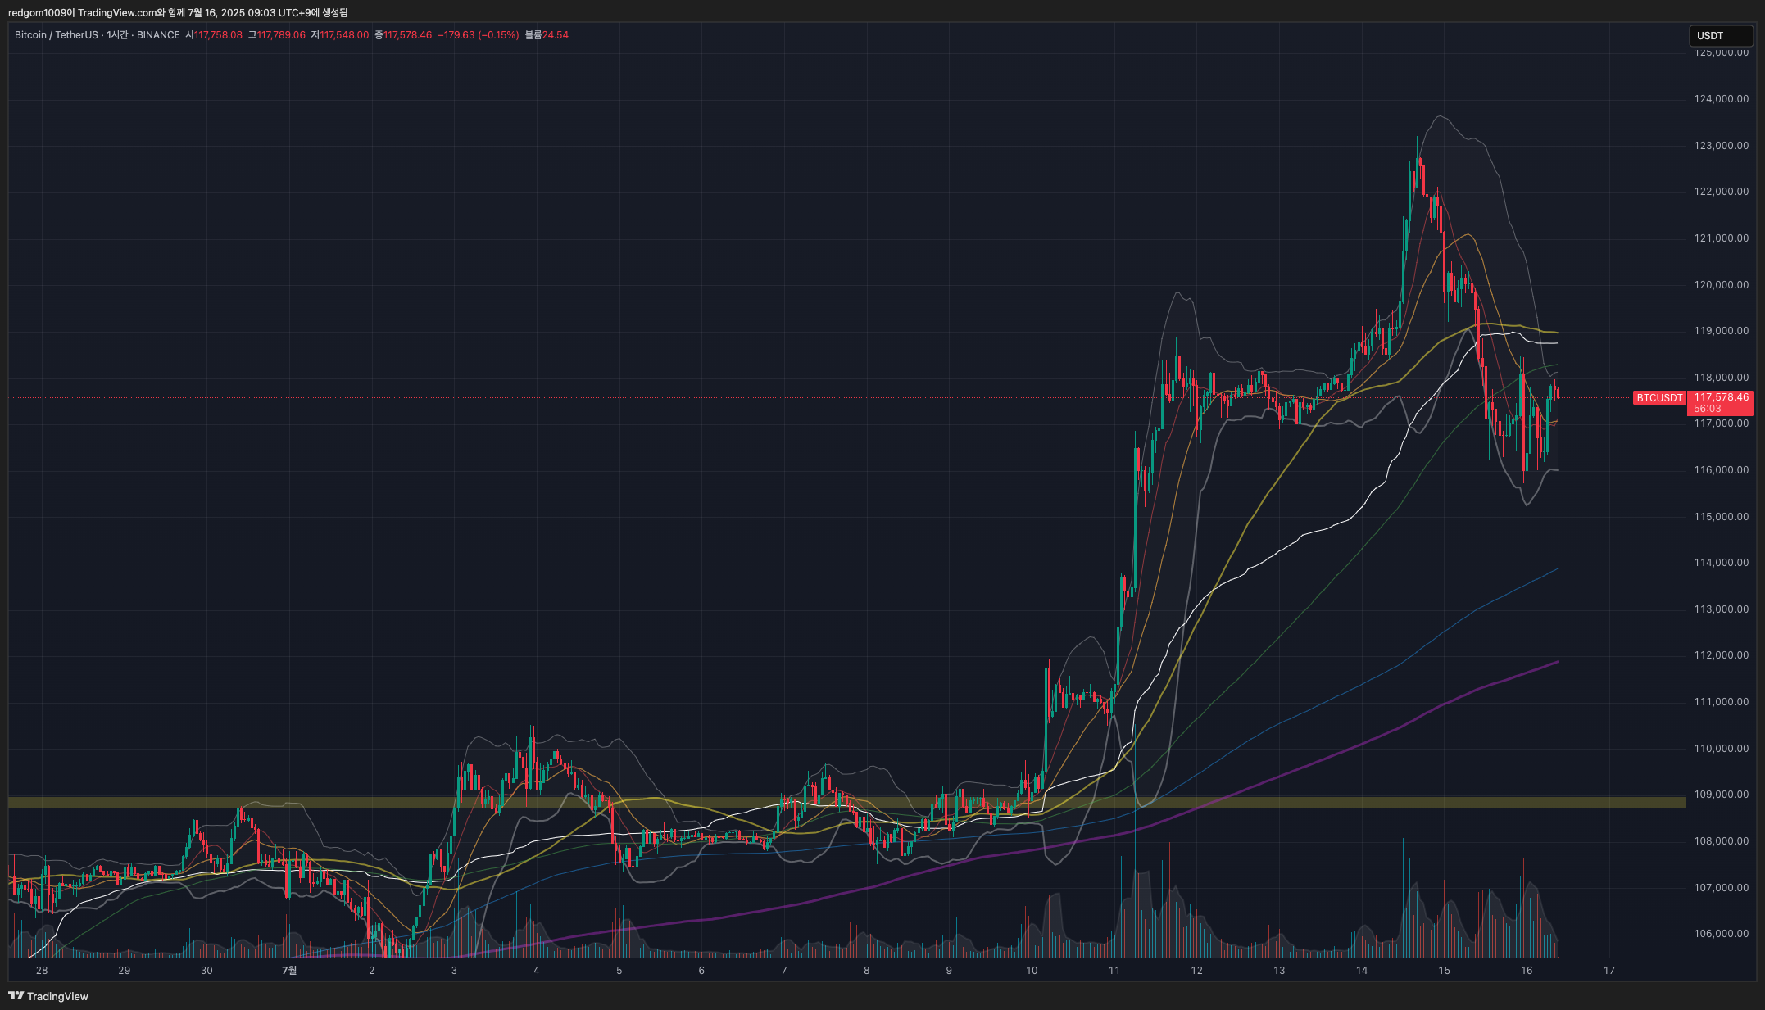Click the BINANCE exchange label in the legend
1765x1010 pixels.
pyautogui.click(x=158, y=35)
